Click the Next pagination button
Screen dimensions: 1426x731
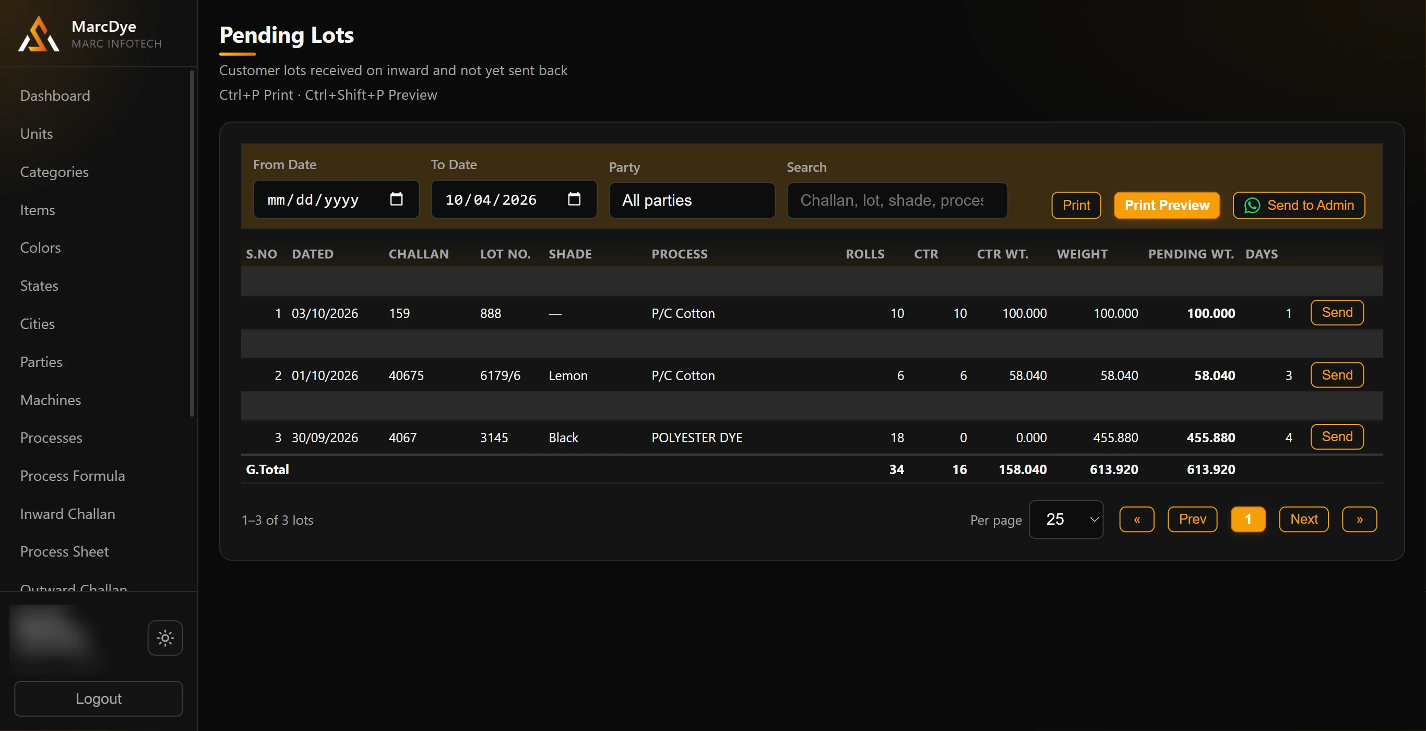(1304, 520)
